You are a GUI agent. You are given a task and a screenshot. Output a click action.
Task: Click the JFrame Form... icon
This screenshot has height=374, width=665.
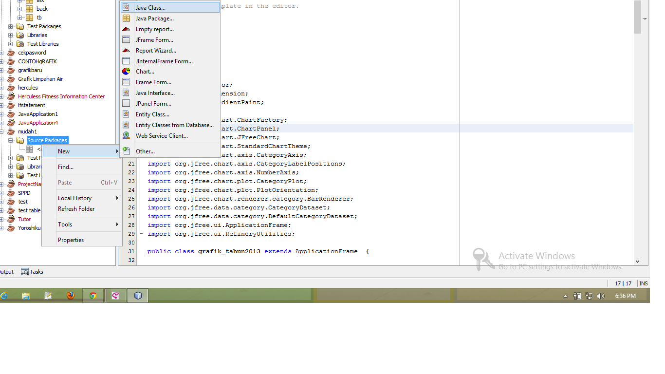[126, 39]
